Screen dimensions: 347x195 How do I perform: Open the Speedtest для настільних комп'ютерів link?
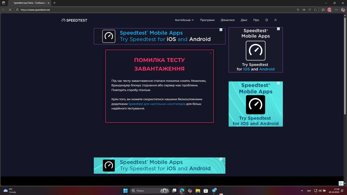click(157, 104)
